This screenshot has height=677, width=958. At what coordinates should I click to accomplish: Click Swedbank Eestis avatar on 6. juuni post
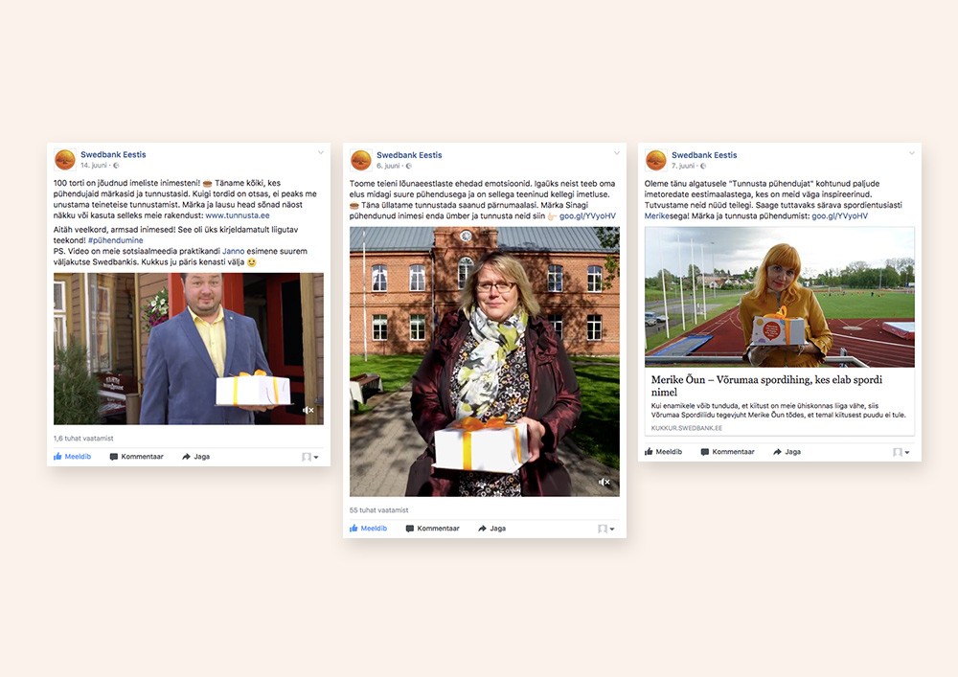tap(360, 160)
